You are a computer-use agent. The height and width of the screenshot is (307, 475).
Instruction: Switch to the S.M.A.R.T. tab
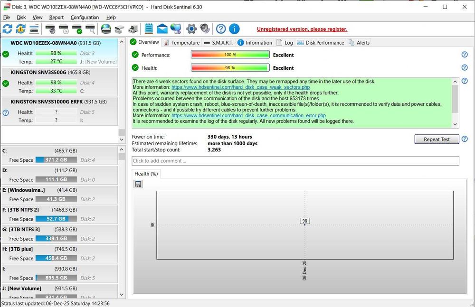click(218, 43)
